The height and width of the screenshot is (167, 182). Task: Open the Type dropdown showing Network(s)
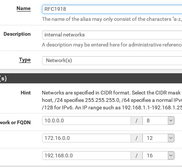click(112, 61)
